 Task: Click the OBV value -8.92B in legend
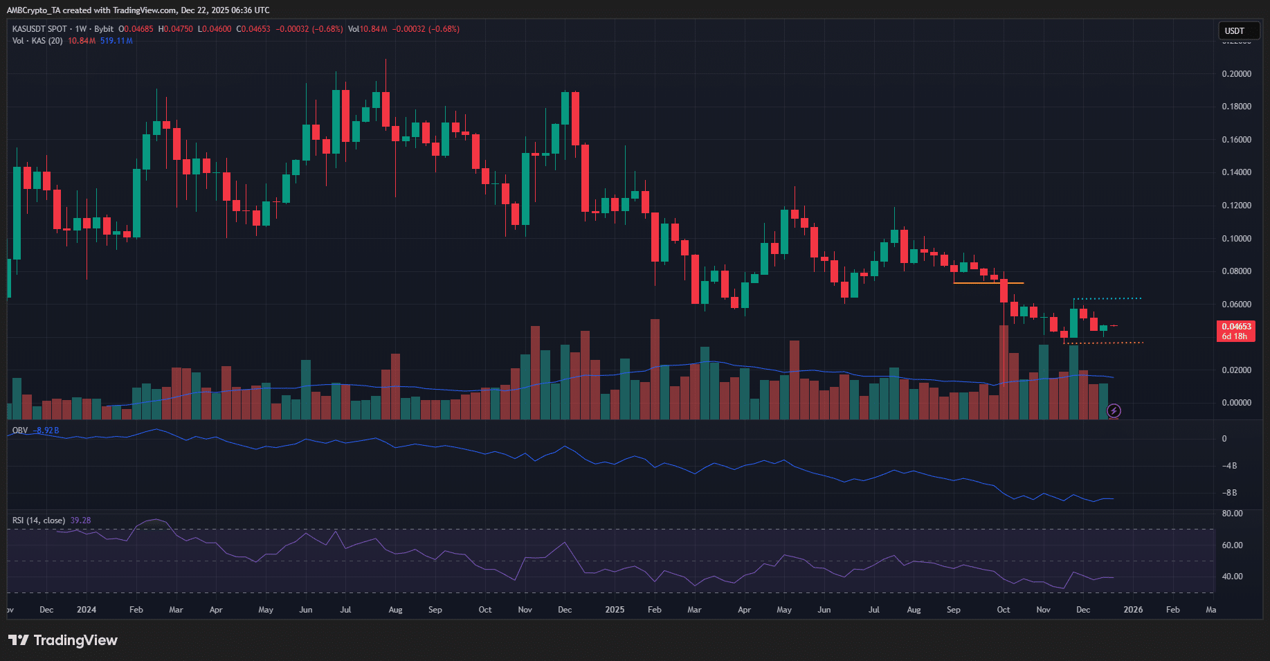46,431
